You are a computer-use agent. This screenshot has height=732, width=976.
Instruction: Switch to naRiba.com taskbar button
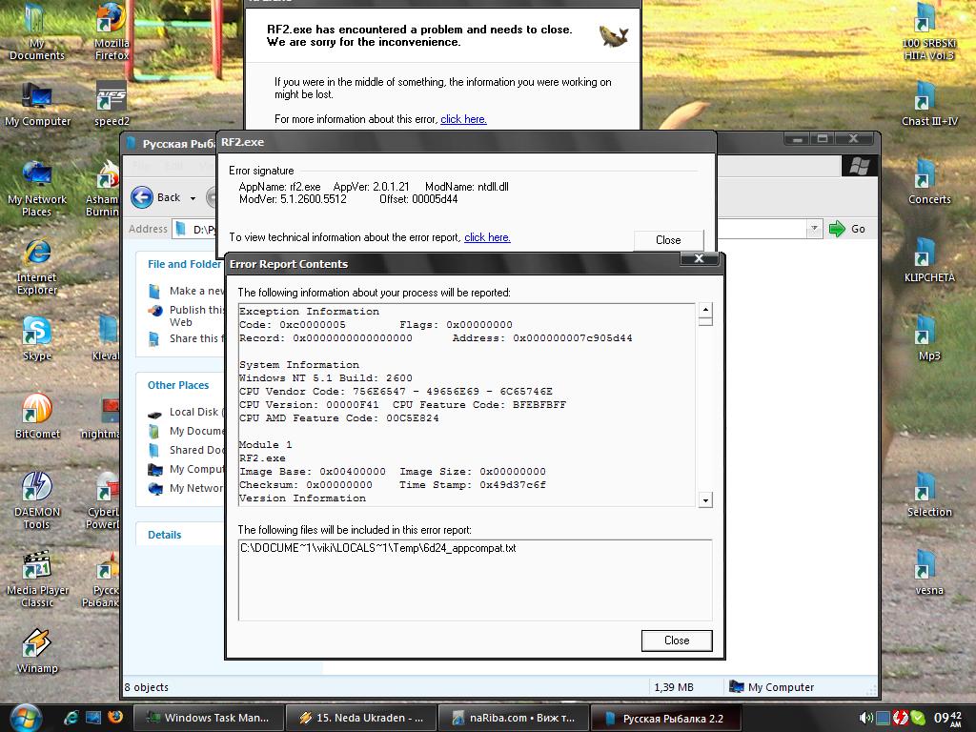pyautogui.click(x=514, y=718)
